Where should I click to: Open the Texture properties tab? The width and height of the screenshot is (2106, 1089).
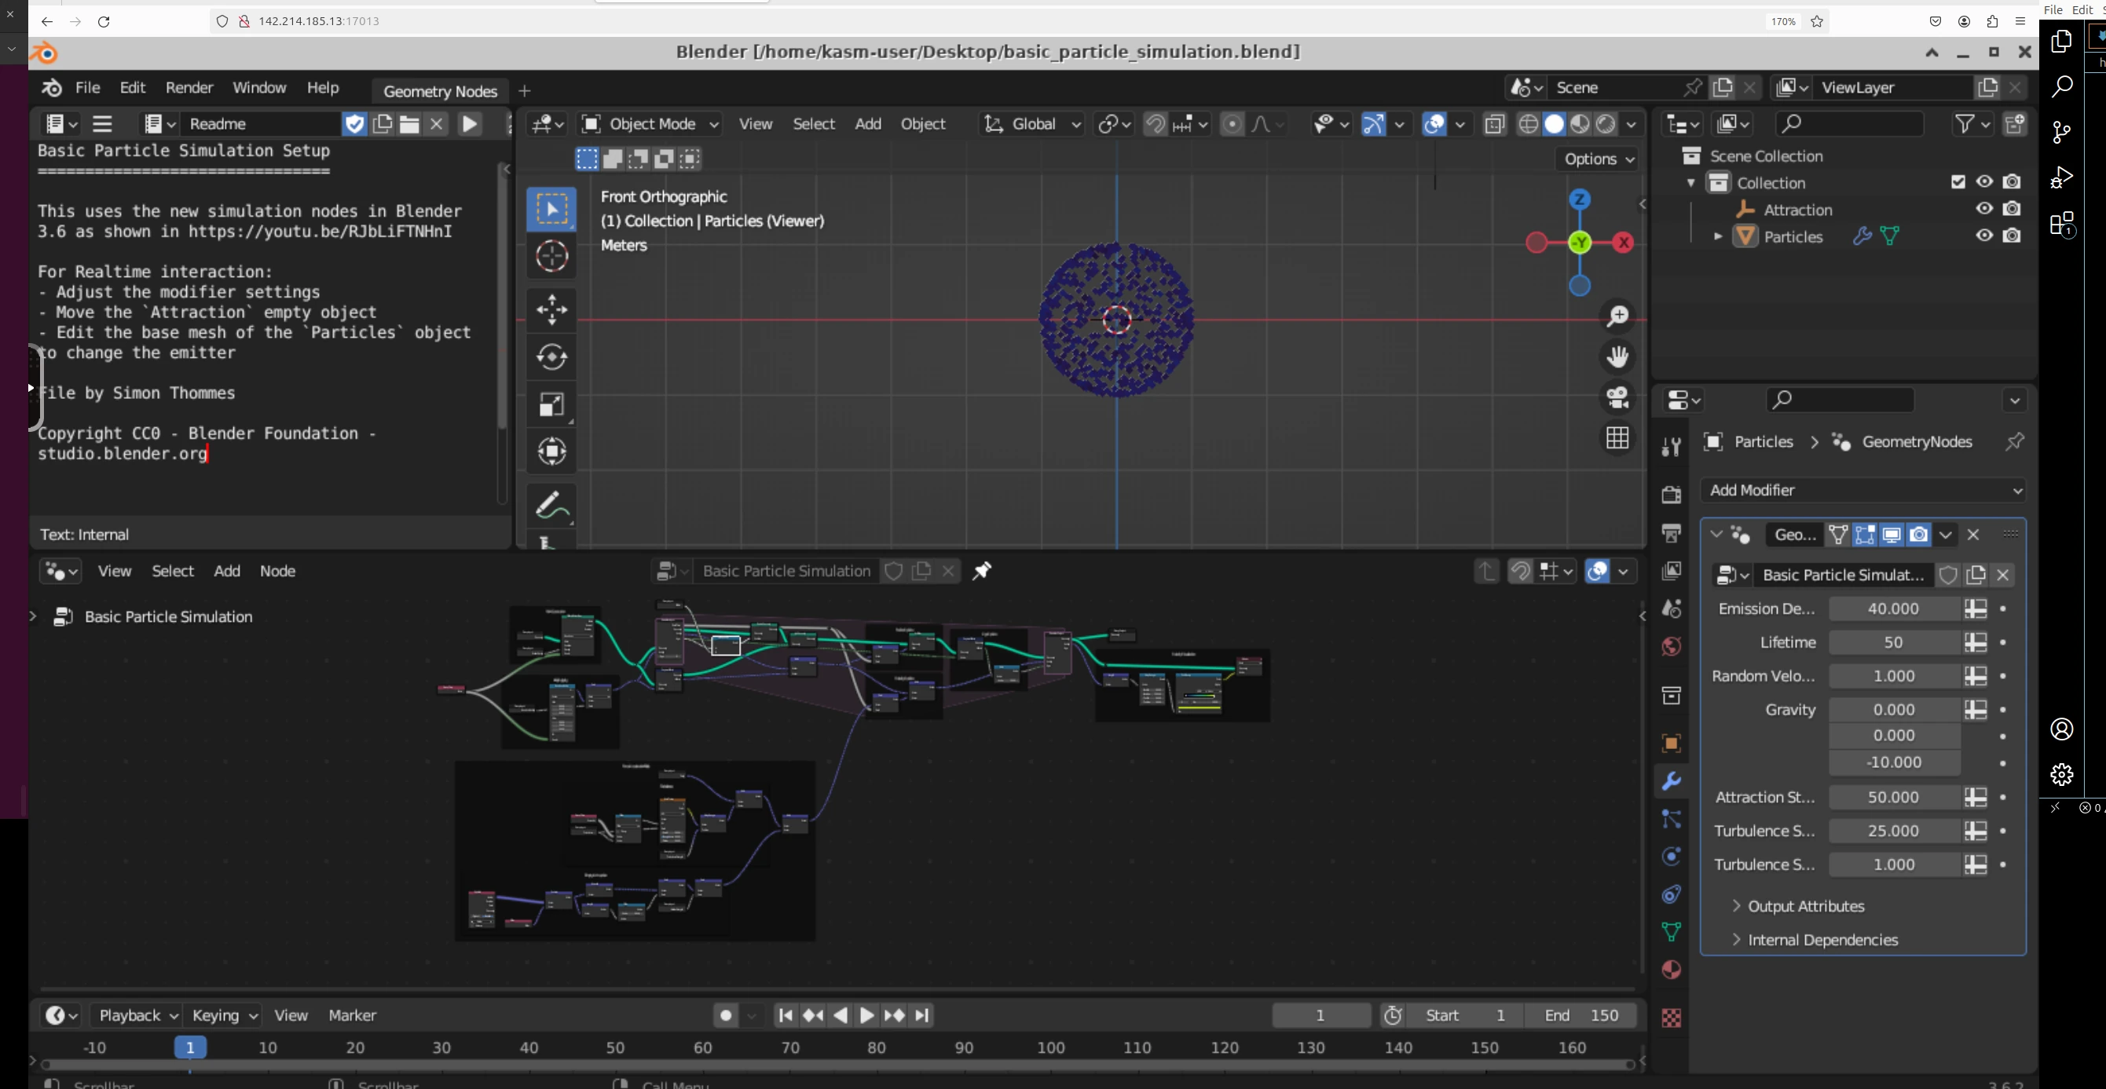[1672, 1018]
